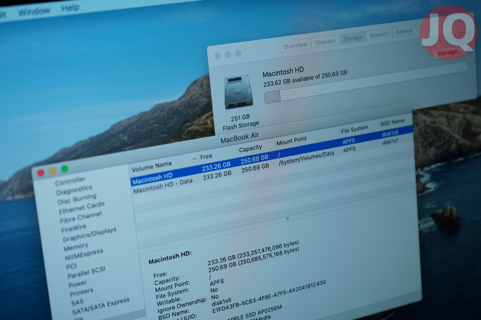This screenshot has width=481, height=320.
Task: Select Power in the sidebar
Action: [x=78, y=284]
